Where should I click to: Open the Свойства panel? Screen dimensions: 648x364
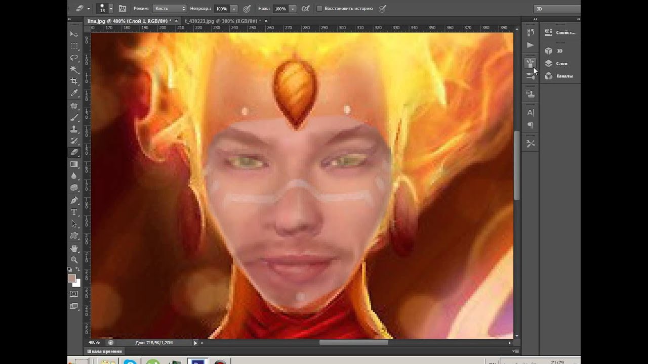(559, 32)
